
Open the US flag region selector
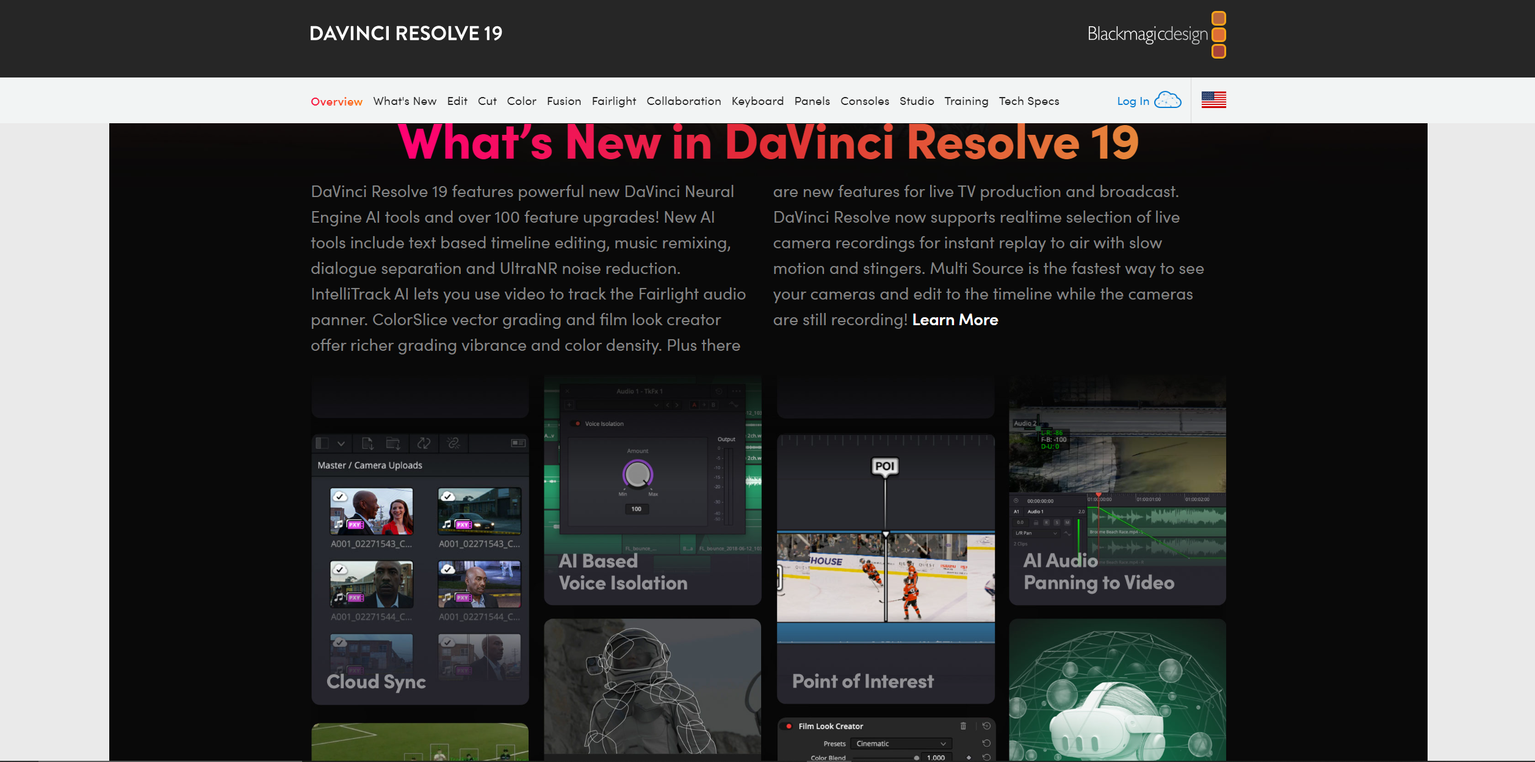coord(1213,99)
